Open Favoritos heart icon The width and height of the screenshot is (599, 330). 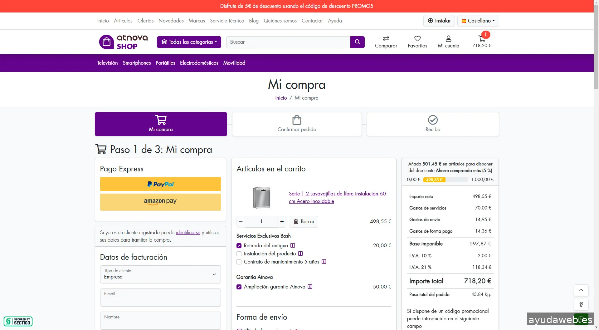(417, 38)
